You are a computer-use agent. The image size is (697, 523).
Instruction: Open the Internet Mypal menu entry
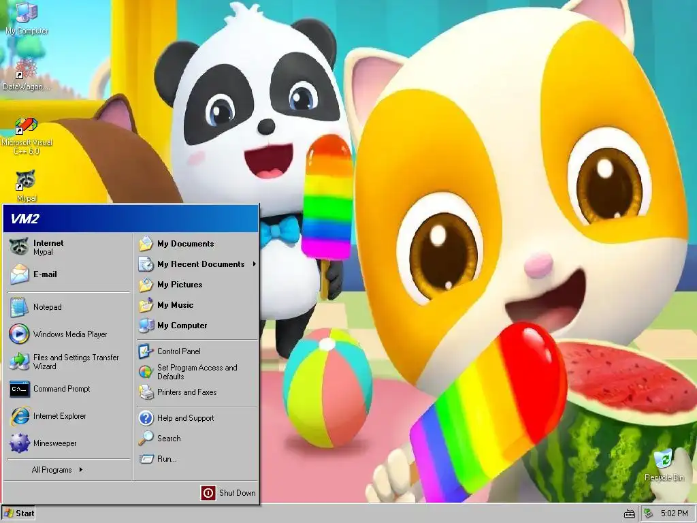tap(69, 247)
